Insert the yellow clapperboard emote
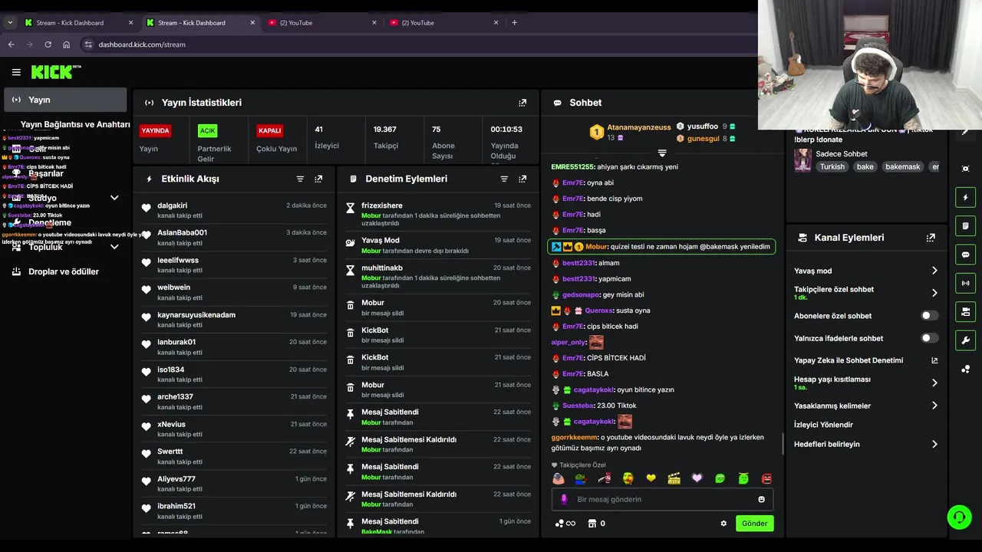This screenshot has width=982, height=552. click(674, 478)
